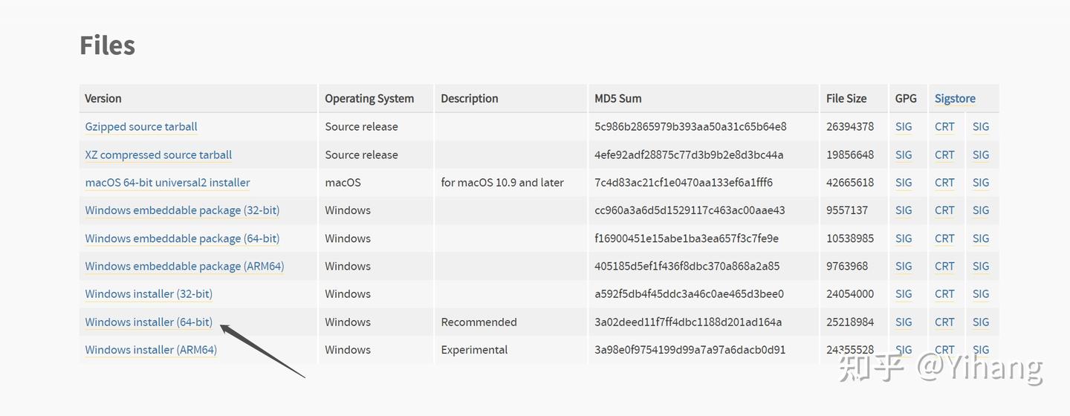
Task: Open Sigstore SIG for XZ source tarball
Action: coord(981,155)
